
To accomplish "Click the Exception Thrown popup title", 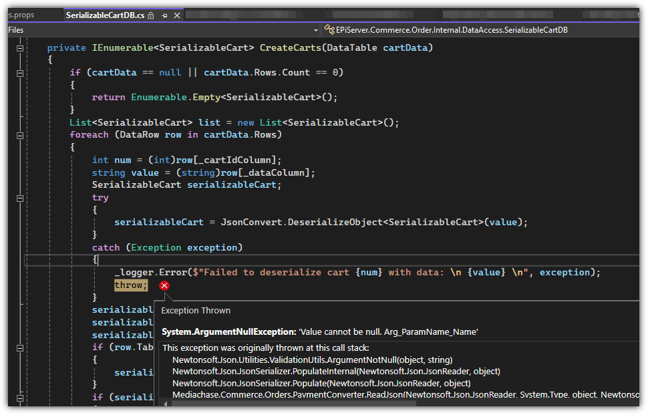I will 196,310.
